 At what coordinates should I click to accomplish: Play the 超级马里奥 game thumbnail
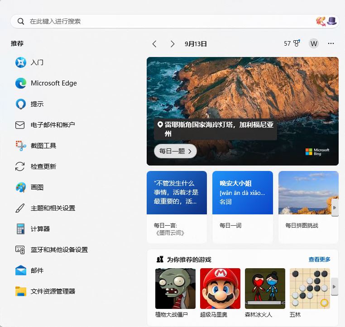[x=220, y=288]
